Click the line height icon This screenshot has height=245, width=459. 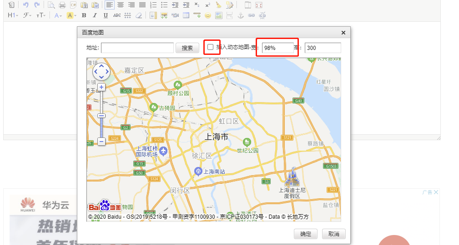(128, 15)
